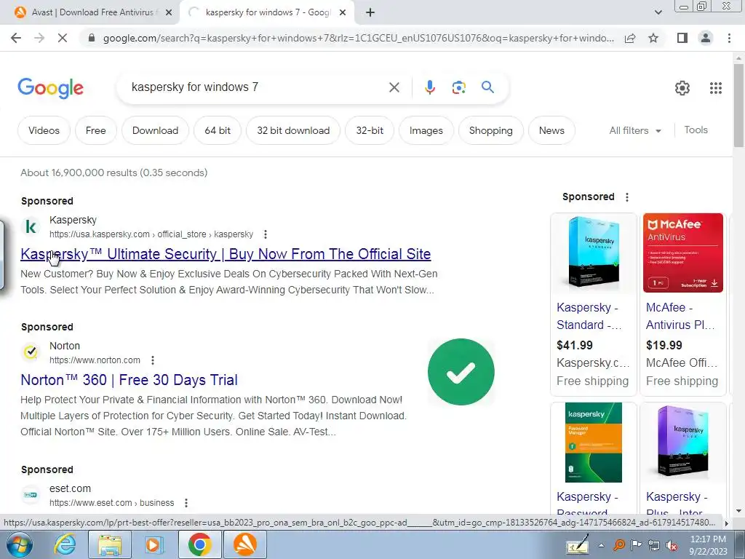Select the 32 bit download filter chip
This screenshot has width=745, height=559.
293,130
